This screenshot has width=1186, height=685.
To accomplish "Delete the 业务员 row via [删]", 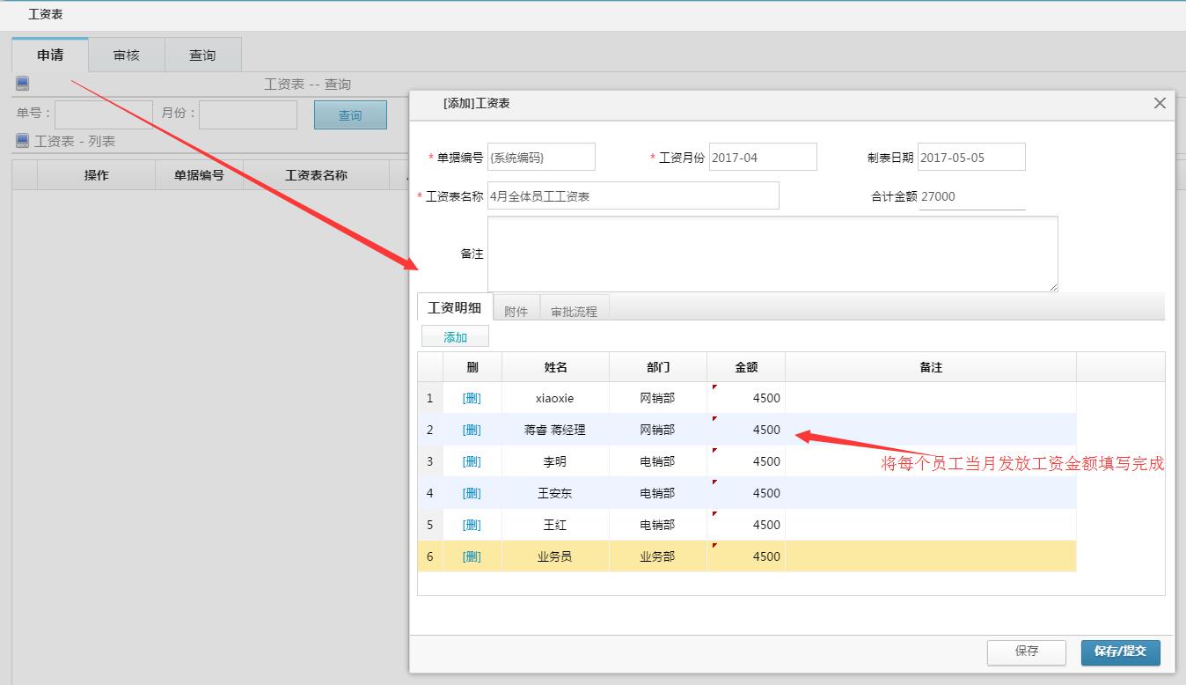I will 472,556.
